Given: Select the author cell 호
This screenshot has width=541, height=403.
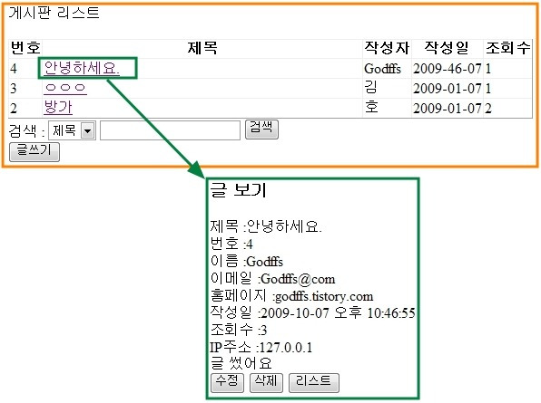Looking at the screenshot, I should (x=371, y=107).
